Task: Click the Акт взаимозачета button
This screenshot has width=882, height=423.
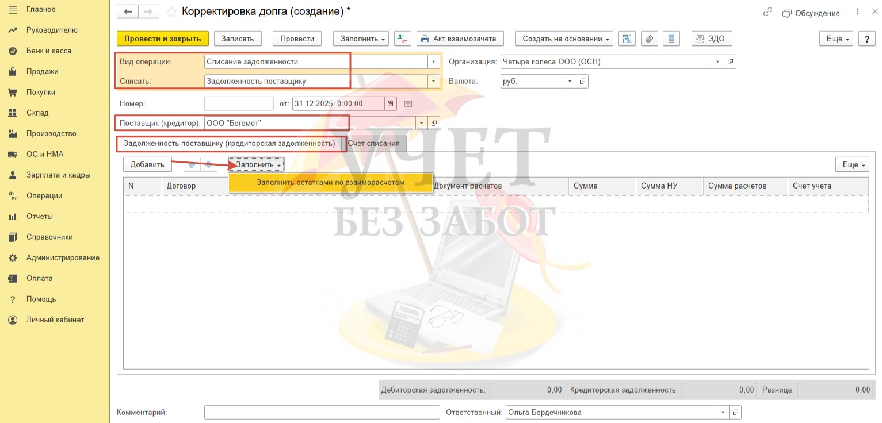Action: click(460, 39)
